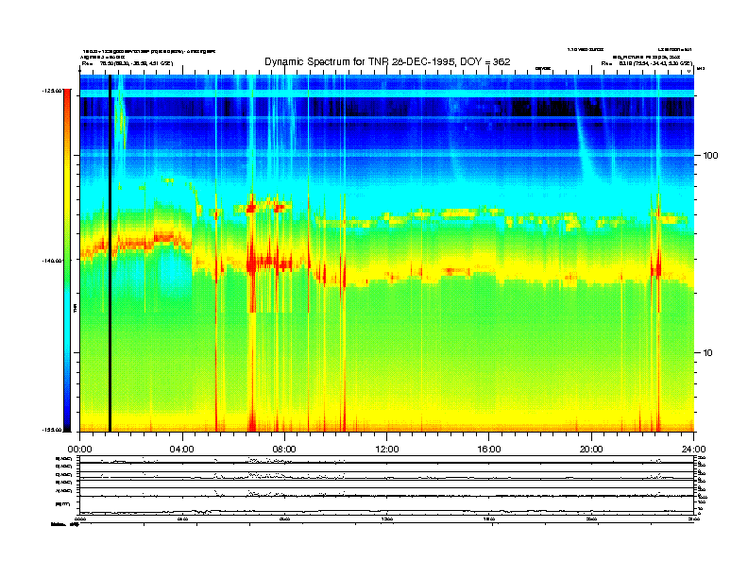Select the 20:00 time axis label
The width and height of the screenshot is (748, 578).
pyautogui.click(x=591, y=450)
